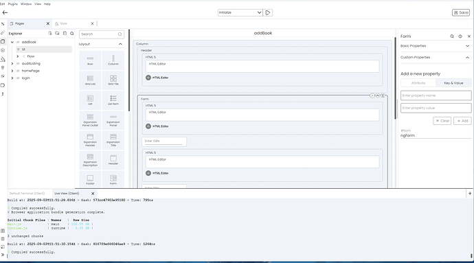
Task: Collapse the Custom Properties section
Action: [467, 58]
